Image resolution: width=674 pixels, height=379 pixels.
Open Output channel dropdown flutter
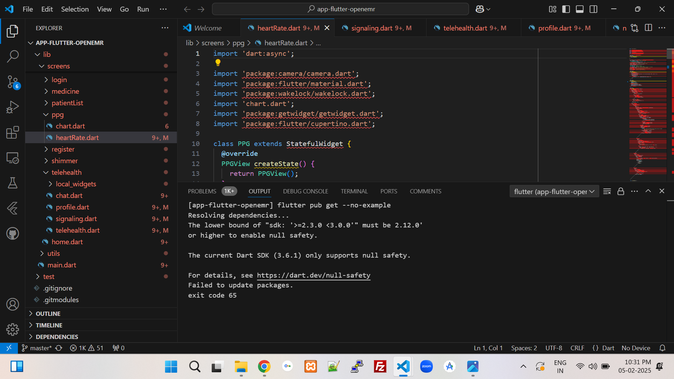(x=554, y=191)
